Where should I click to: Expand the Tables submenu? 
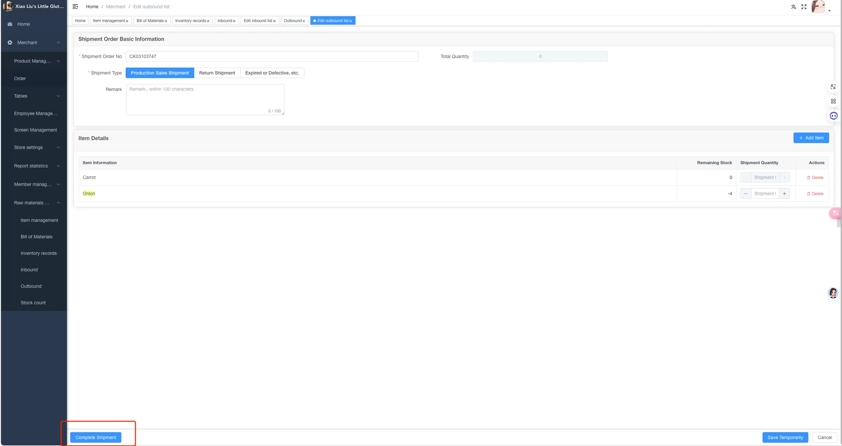pos(58,96)
